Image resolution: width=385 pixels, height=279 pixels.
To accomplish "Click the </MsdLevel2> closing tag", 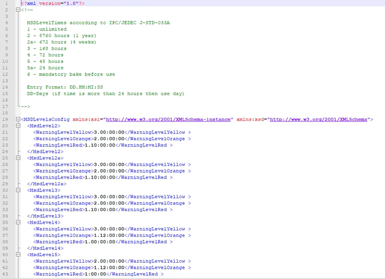I will 45,152.
